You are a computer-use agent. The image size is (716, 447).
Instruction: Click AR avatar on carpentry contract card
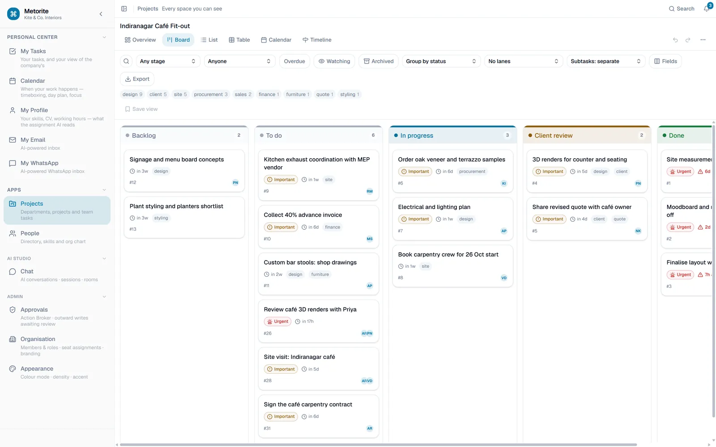(x=370, y=428)
